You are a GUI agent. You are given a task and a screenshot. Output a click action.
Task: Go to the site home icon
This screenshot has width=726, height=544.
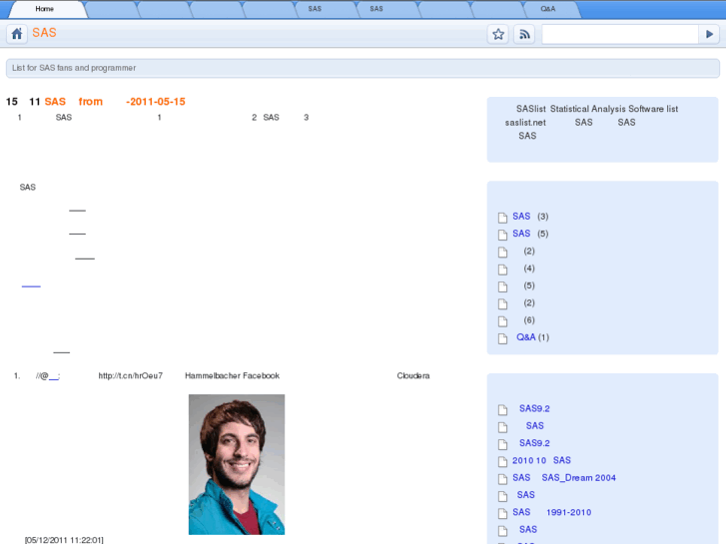[17, 34]
